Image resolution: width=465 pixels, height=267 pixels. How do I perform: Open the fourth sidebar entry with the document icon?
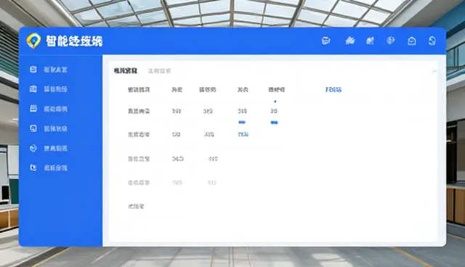tap(49, 128)
